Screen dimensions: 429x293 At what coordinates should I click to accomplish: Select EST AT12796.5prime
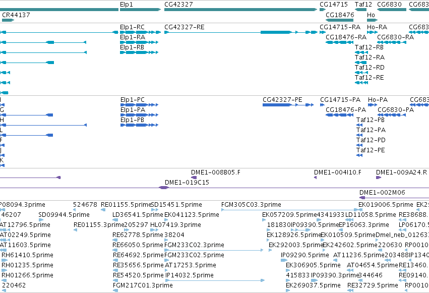coord(5,230)
